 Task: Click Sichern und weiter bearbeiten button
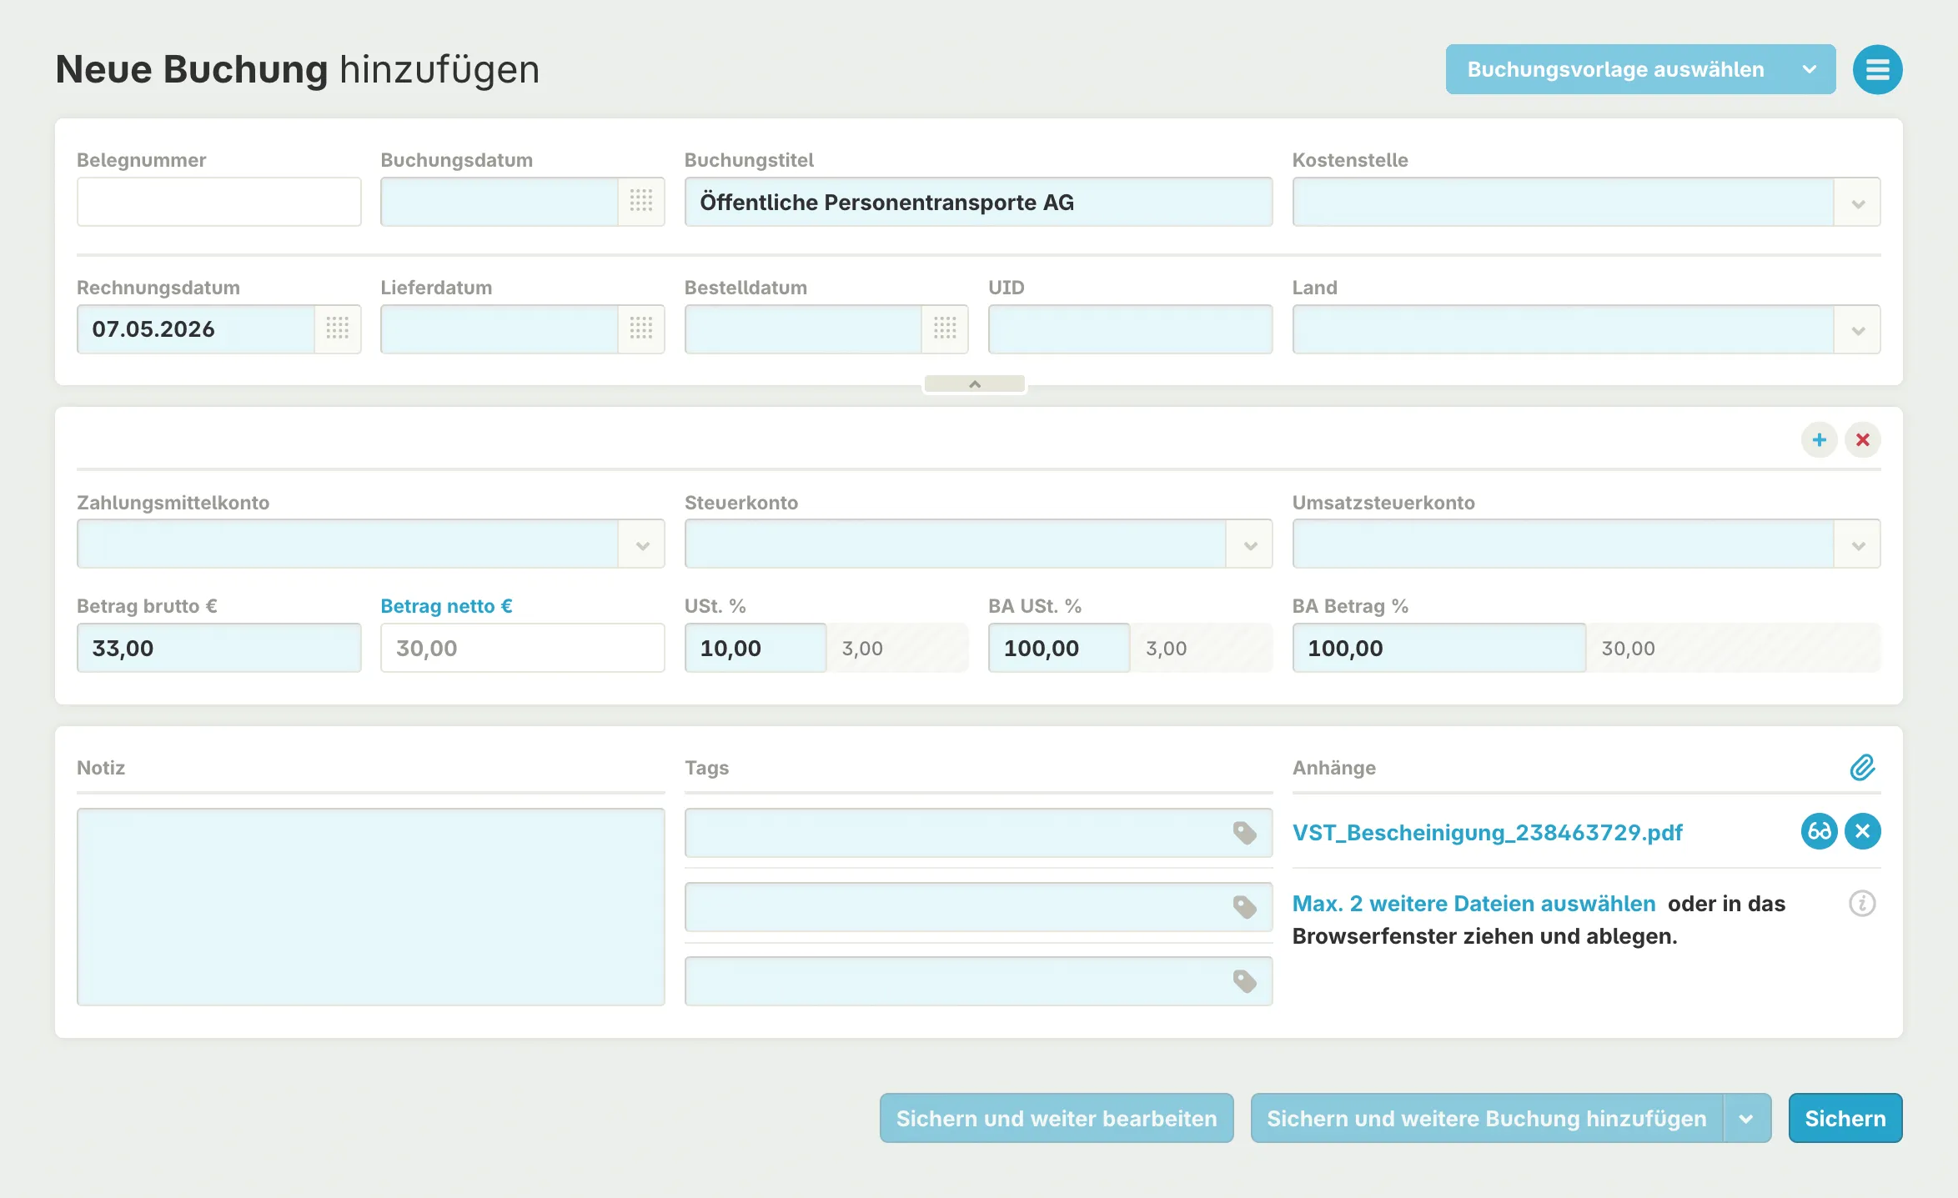tap(1056, 1118)
